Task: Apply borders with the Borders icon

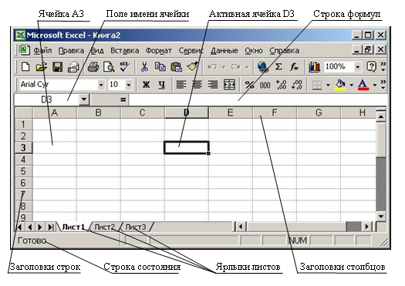Action: [x=317, y=84]
